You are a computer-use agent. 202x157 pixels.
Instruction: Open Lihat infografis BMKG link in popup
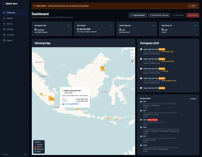pyautogui.click(x=71, y=104)
